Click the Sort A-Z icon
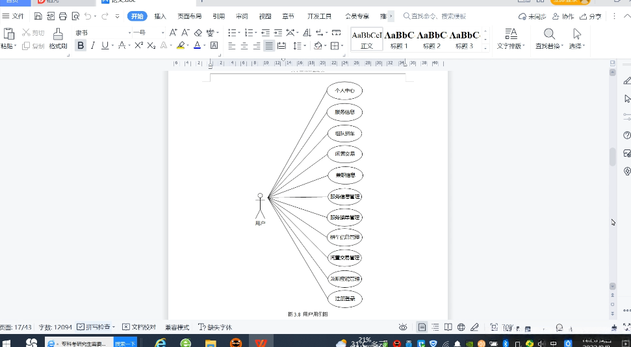The width and height of the screenshot is (631, 347). pyautogui.click(x=307, y=32)
